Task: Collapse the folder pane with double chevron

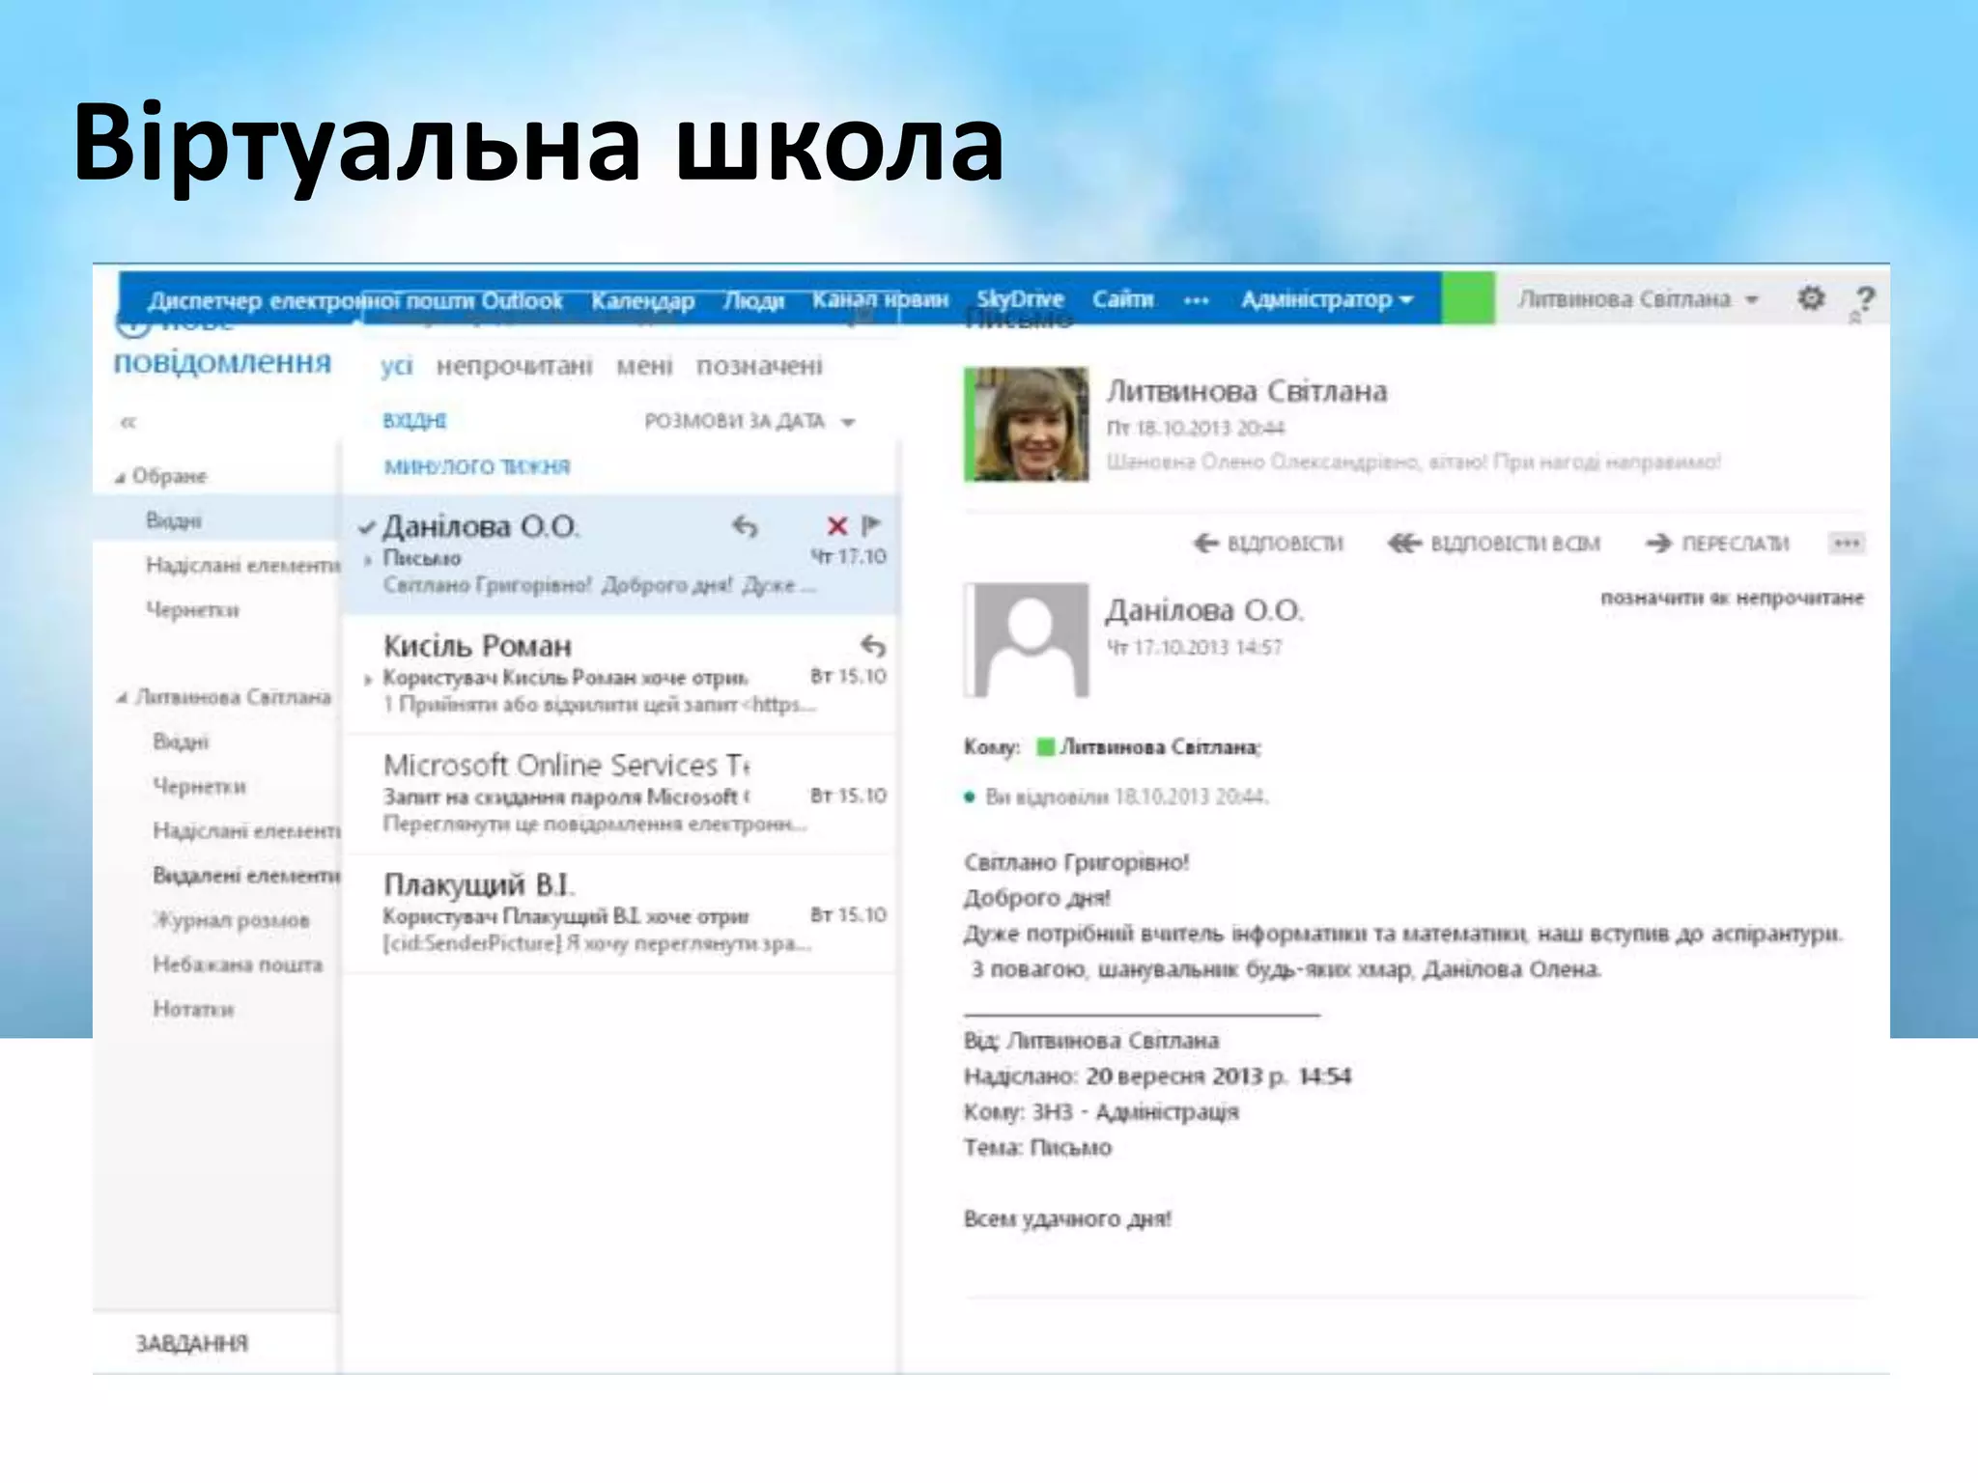Action: pyautogui.click(x=128, y=422)
